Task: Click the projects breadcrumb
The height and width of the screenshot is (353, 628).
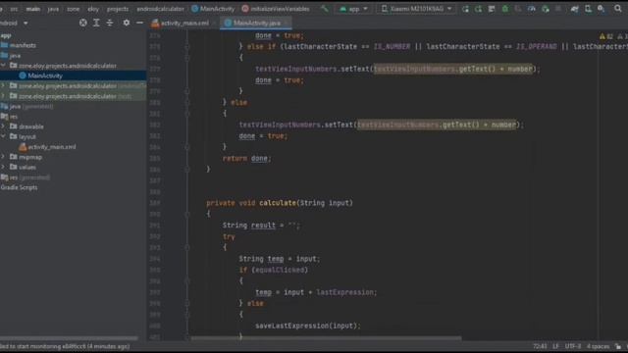Action: [x=118, y=9]
